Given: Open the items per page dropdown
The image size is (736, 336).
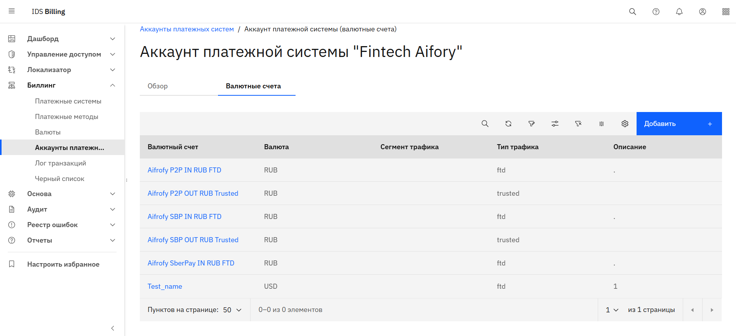Looking at the screenshot, I should (x=232, y=310).
